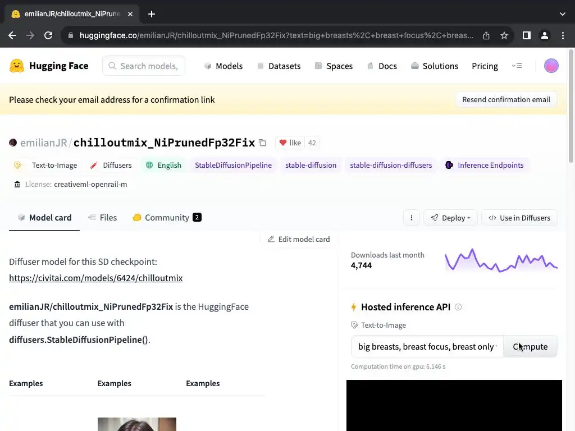The width and height of the screenshot is (575, 431).
Task: Open the emilianJR profile link
Action: point(44,143)
